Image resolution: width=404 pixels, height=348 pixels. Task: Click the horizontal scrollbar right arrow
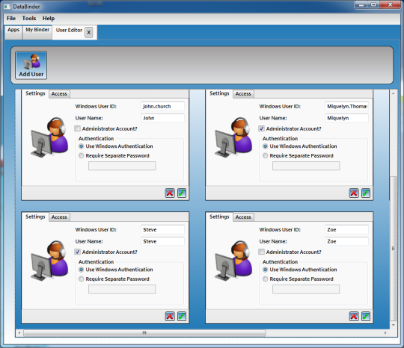pos(385,333)
